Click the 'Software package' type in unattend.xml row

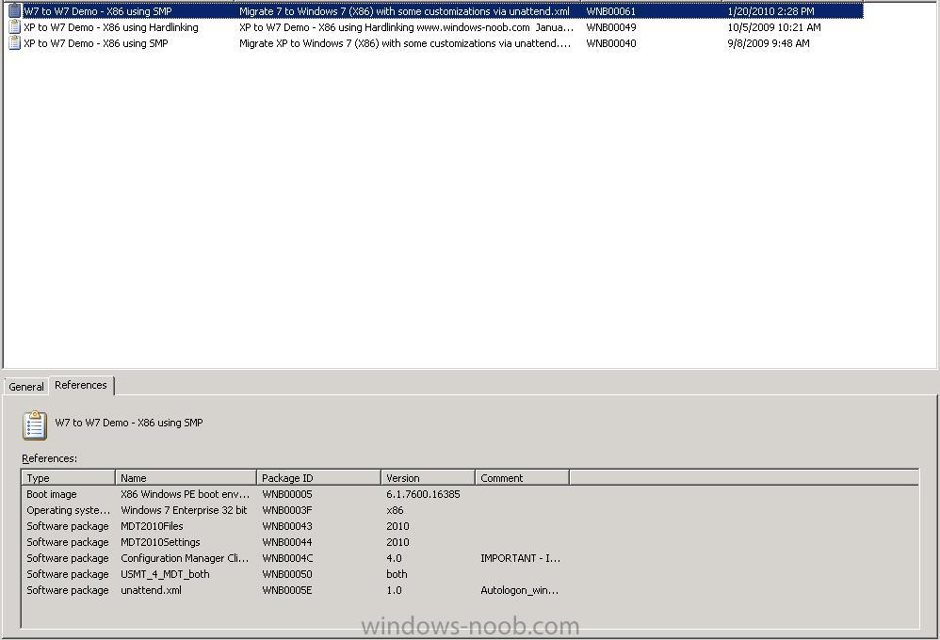(x=68, y=590)
